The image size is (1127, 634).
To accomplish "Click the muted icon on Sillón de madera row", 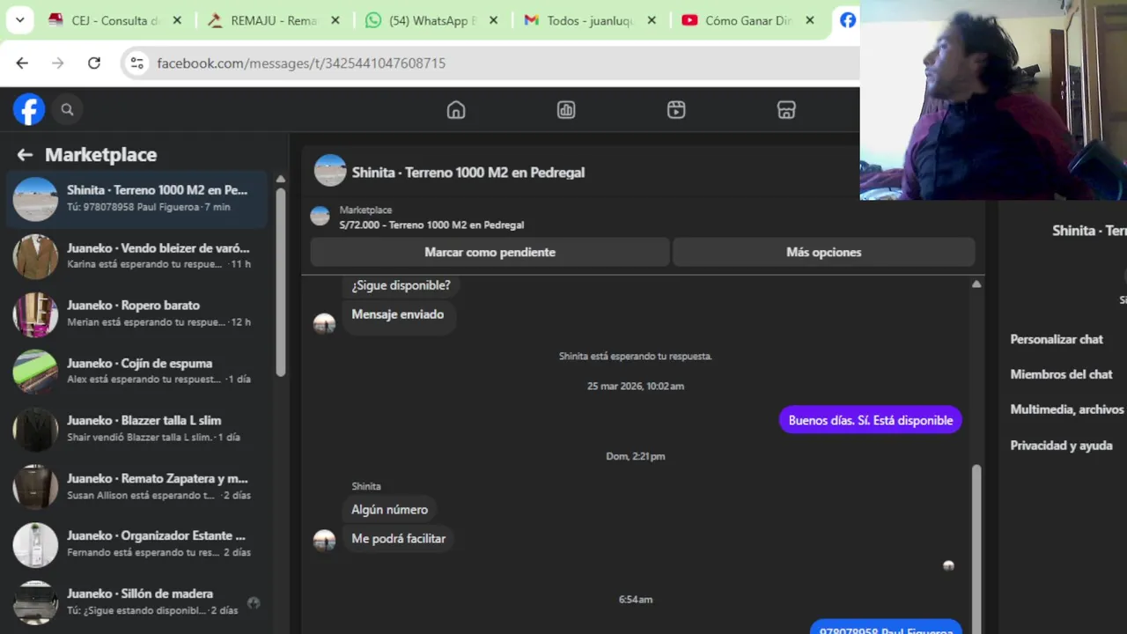I will (254, 603).
